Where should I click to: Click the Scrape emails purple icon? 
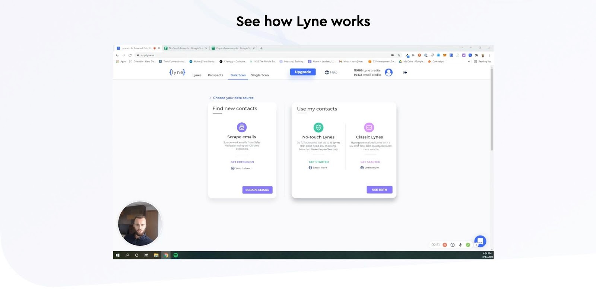[x=242, y=127]
